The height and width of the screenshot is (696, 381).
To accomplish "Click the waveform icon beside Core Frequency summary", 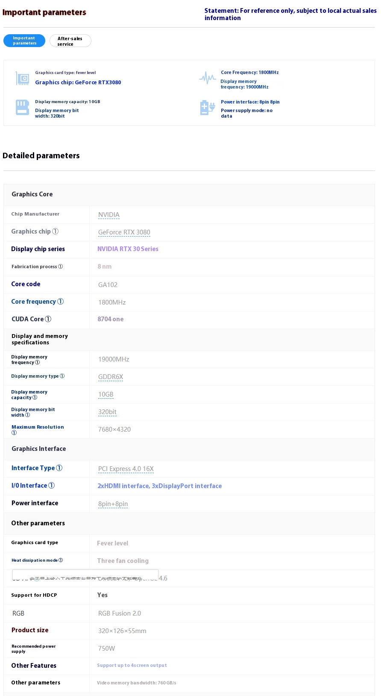I will pyautogui.click(x=208, y=78).
